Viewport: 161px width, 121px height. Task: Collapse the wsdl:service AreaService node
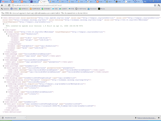click(3, 102)
